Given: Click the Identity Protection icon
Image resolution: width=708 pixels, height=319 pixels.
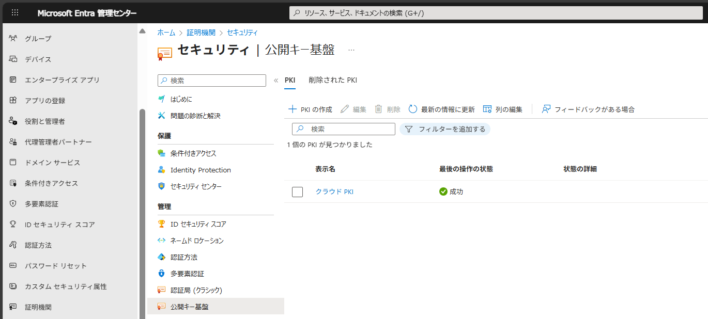Looking at the screenshot, I should point(161,170).
